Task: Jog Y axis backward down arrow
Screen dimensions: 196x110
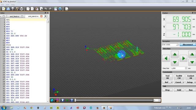Action: pyautogui.click(x=175, y=62)
